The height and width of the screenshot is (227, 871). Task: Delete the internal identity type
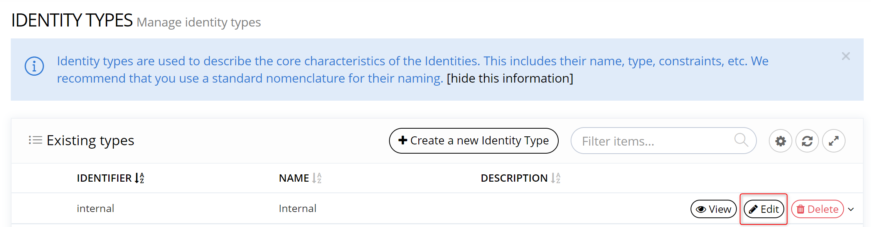tap(817, 209)
